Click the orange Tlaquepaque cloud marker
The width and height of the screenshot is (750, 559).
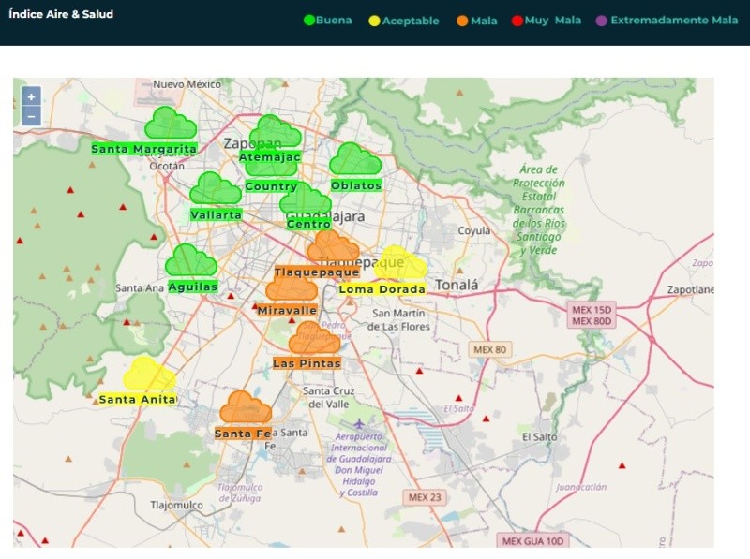coord(333,248)
